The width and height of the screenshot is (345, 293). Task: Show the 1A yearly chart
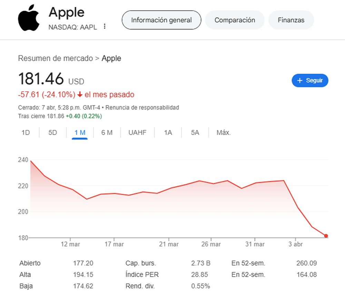(168, 133)
